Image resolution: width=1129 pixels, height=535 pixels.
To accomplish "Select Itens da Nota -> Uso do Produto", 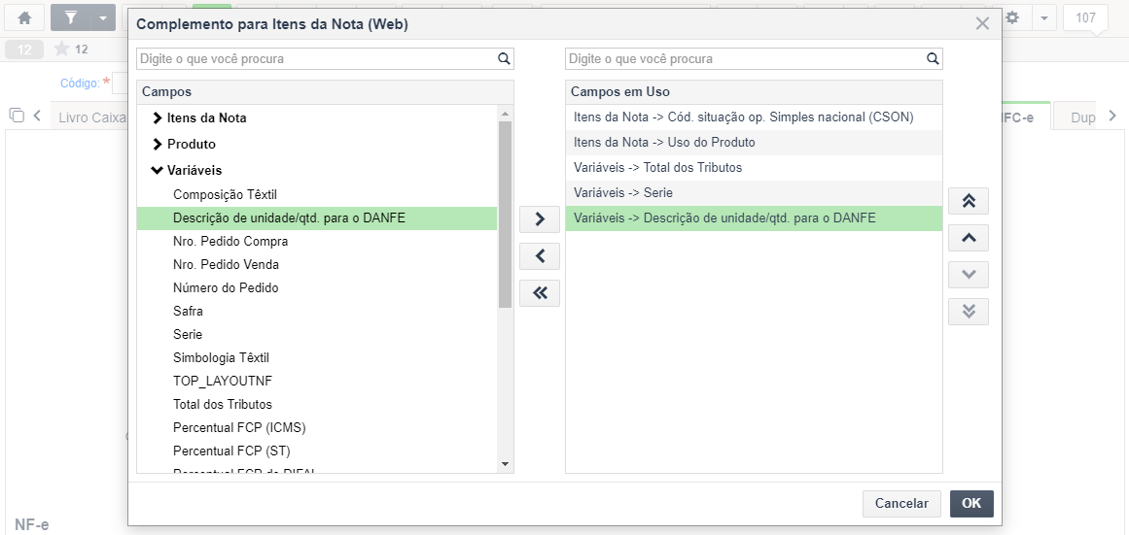I will point(754,143).
